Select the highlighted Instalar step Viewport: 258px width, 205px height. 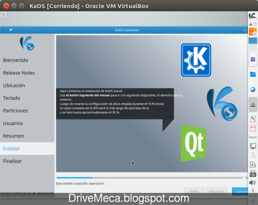(x=27, y=149)
